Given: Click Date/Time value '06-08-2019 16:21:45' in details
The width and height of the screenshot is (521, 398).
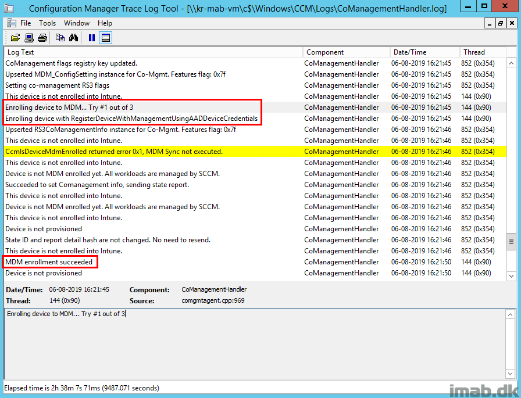Looking at the screenshot, I should [79, 289].
